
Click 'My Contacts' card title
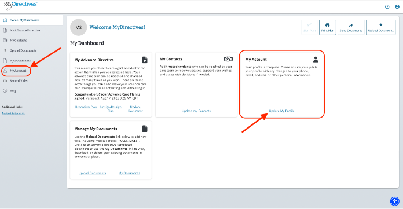171,59
